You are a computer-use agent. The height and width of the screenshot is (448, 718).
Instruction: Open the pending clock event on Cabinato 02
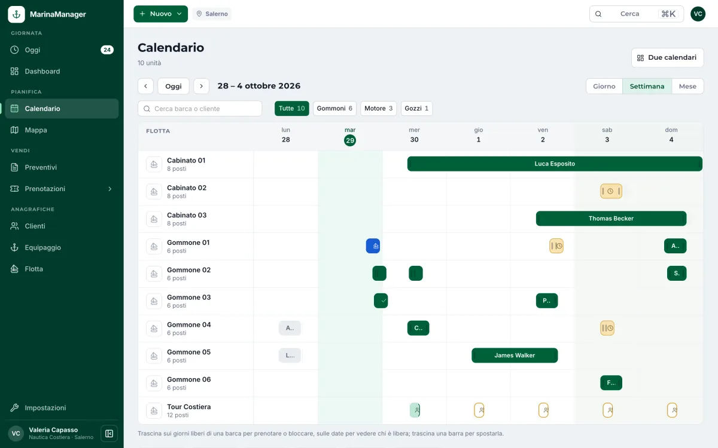(611, 191)
